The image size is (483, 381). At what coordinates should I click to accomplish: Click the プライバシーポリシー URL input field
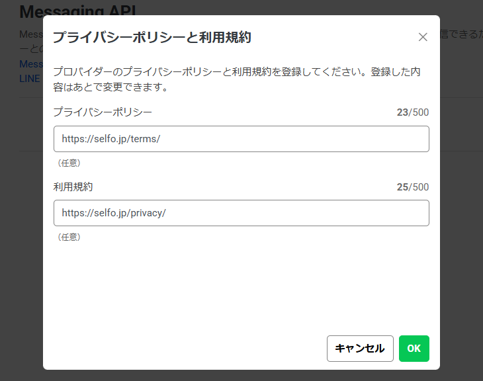coord(241,139)
